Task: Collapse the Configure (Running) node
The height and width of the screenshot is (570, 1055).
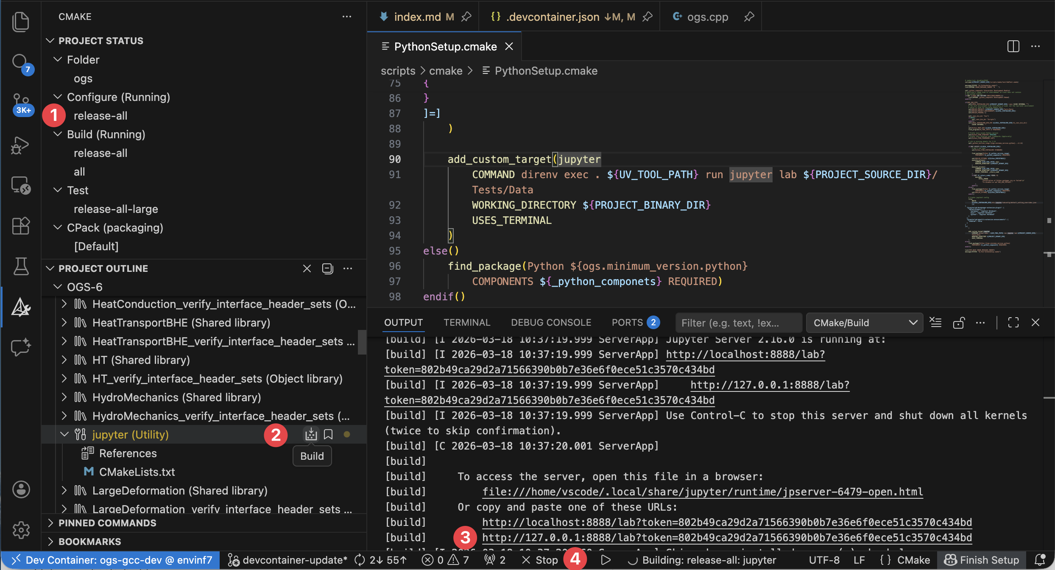Action: pyautogui.click(x=58, y=97)
